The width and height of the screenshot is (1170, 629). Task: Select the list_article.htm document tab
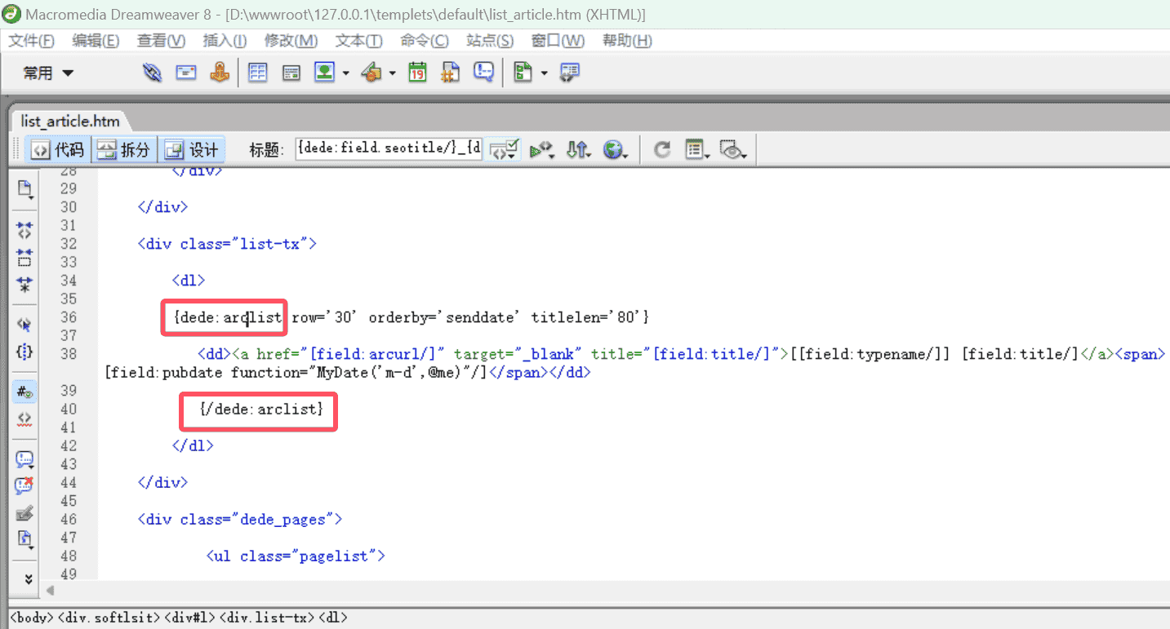[x=70, y=122]
